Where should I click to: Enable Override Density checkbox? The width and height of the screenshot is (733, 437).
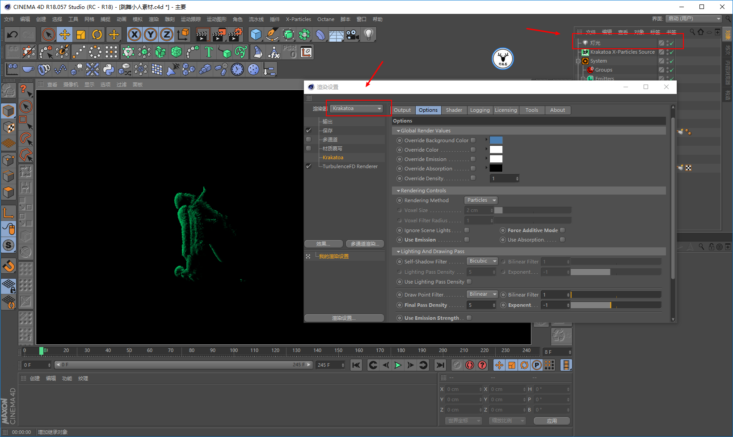coord(473,178)
